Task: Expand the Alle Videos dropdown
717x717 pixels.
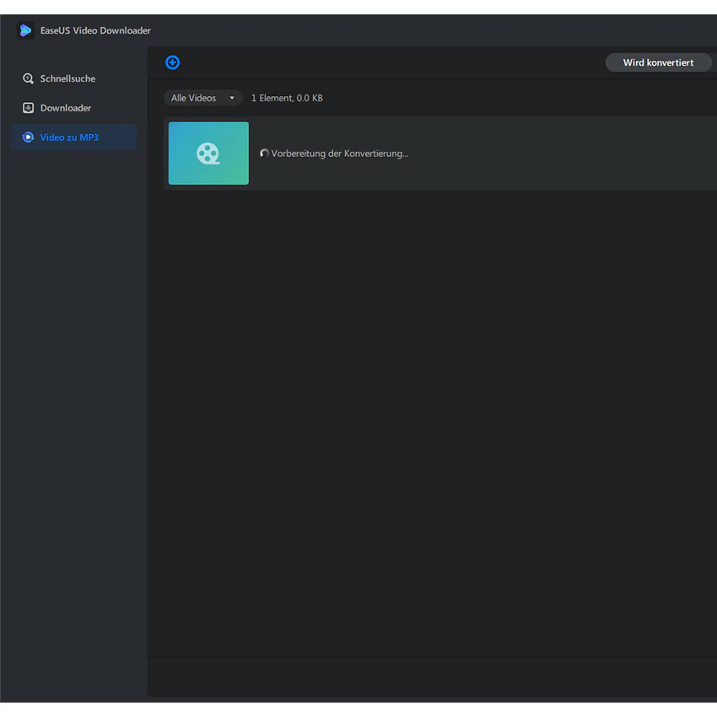Action: coord(202,98)
